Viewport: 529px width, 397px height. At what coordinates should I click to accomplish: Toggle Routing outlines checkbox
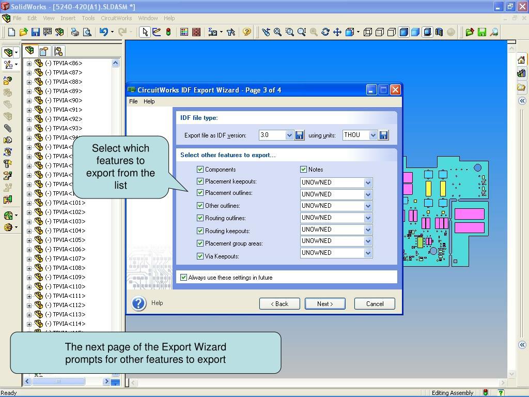click(x=200, y=218)
